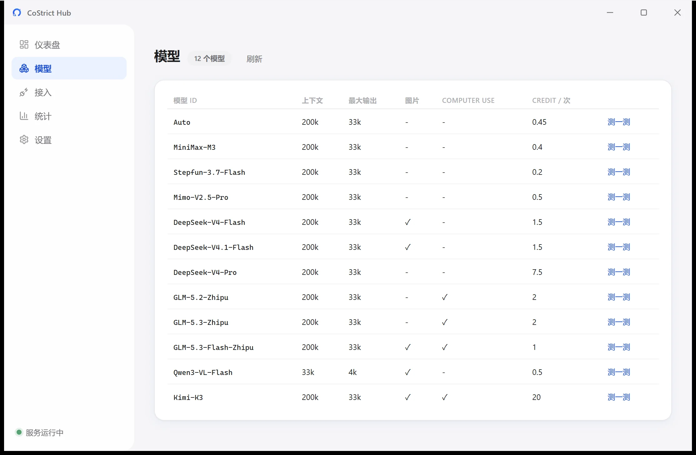Image resolution: width=696 pixels, height=455 pixels.
Task: Go to the 接入 page
Action: tap(69, 92)
